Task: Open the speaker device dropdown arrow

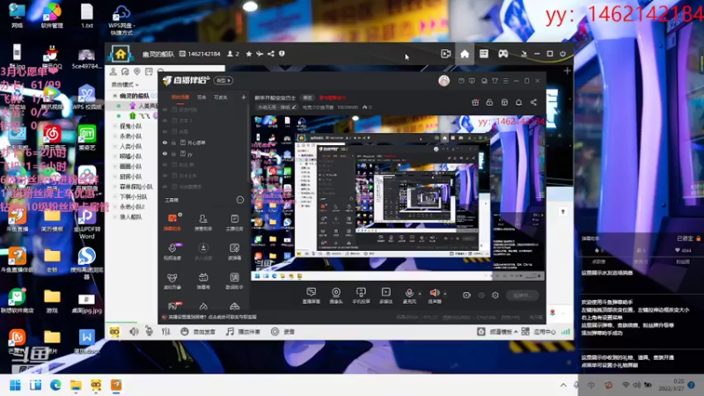Action: coord(445,294)
